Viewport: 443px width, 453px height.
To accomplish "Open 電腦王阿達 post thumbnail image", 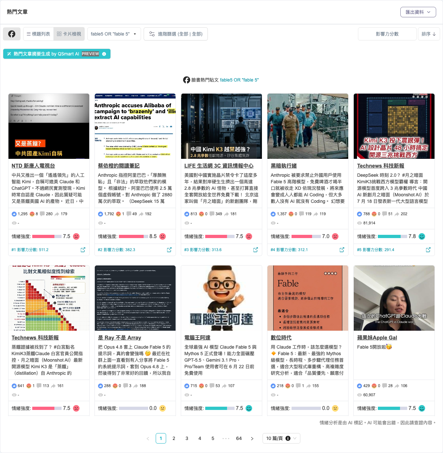I will click(221, 298).
